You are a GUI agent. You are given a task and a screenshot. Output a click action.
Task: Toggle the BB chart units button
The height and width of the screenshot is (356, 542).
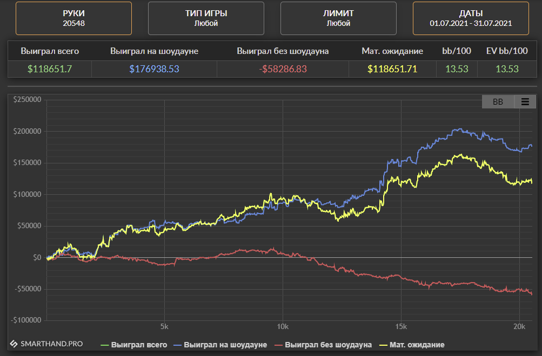pos(498,101)
